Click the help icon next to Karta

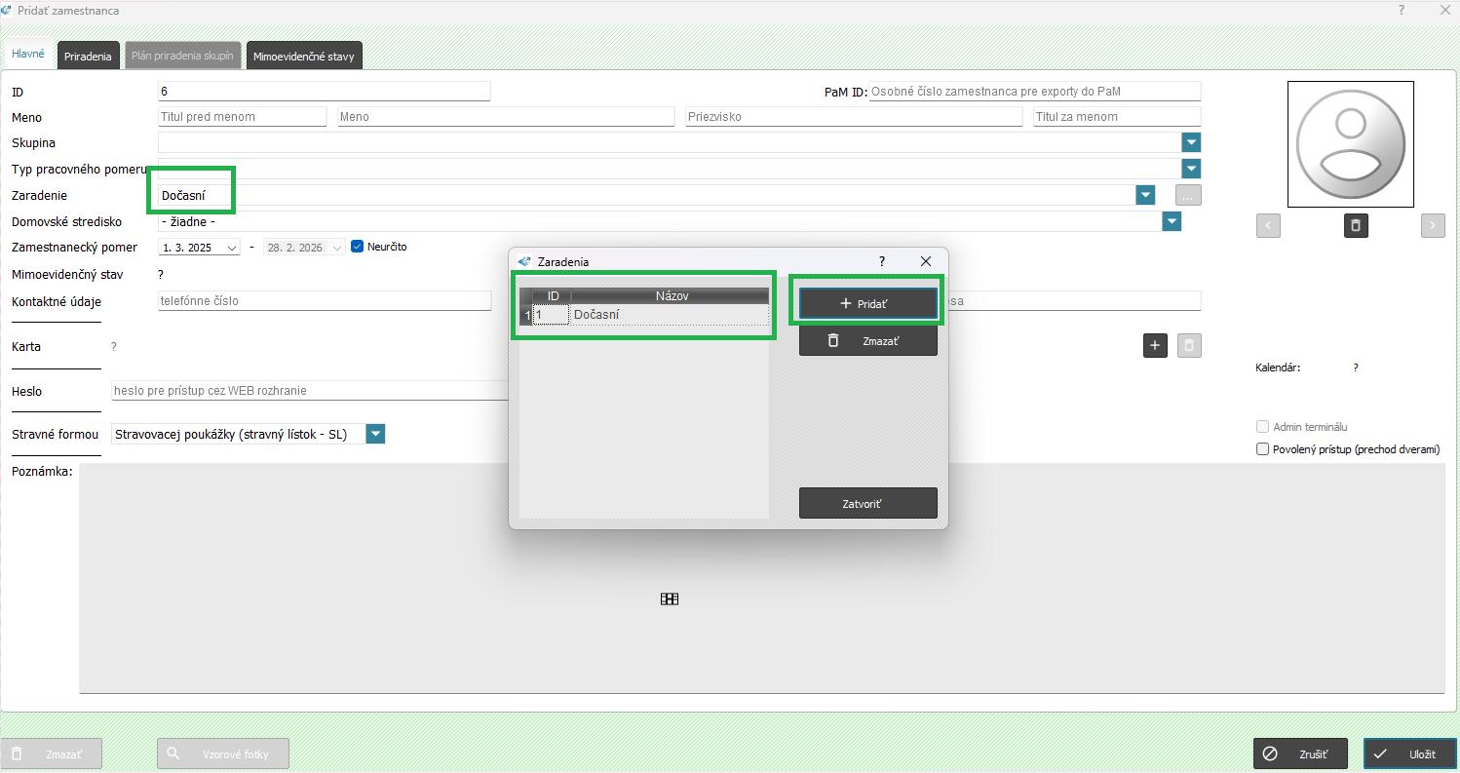click(x=114, y=346)
